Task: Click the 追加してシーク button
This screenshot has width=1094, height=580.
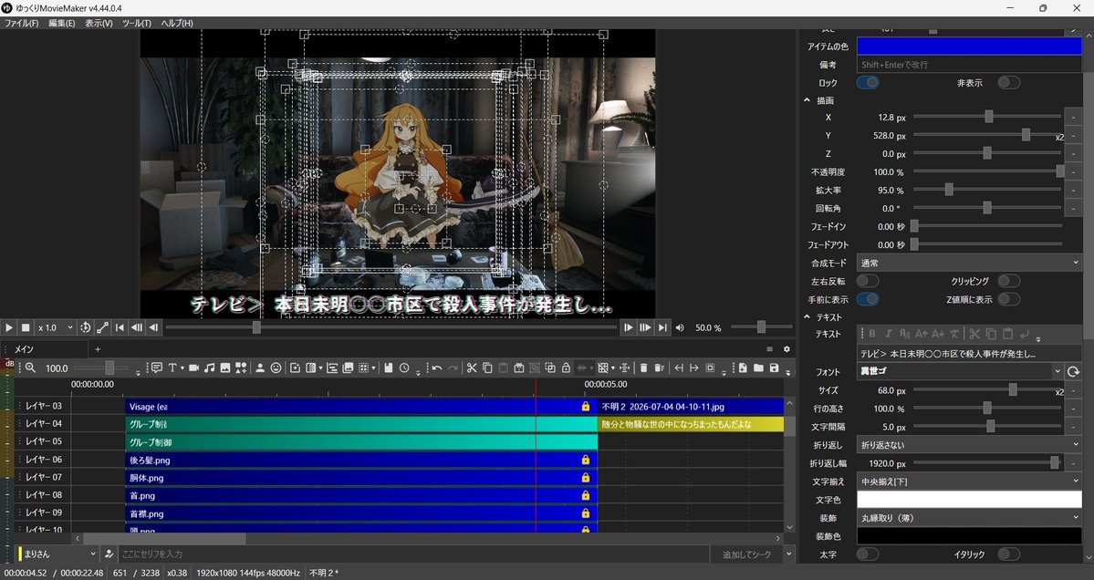Action: 746,554
